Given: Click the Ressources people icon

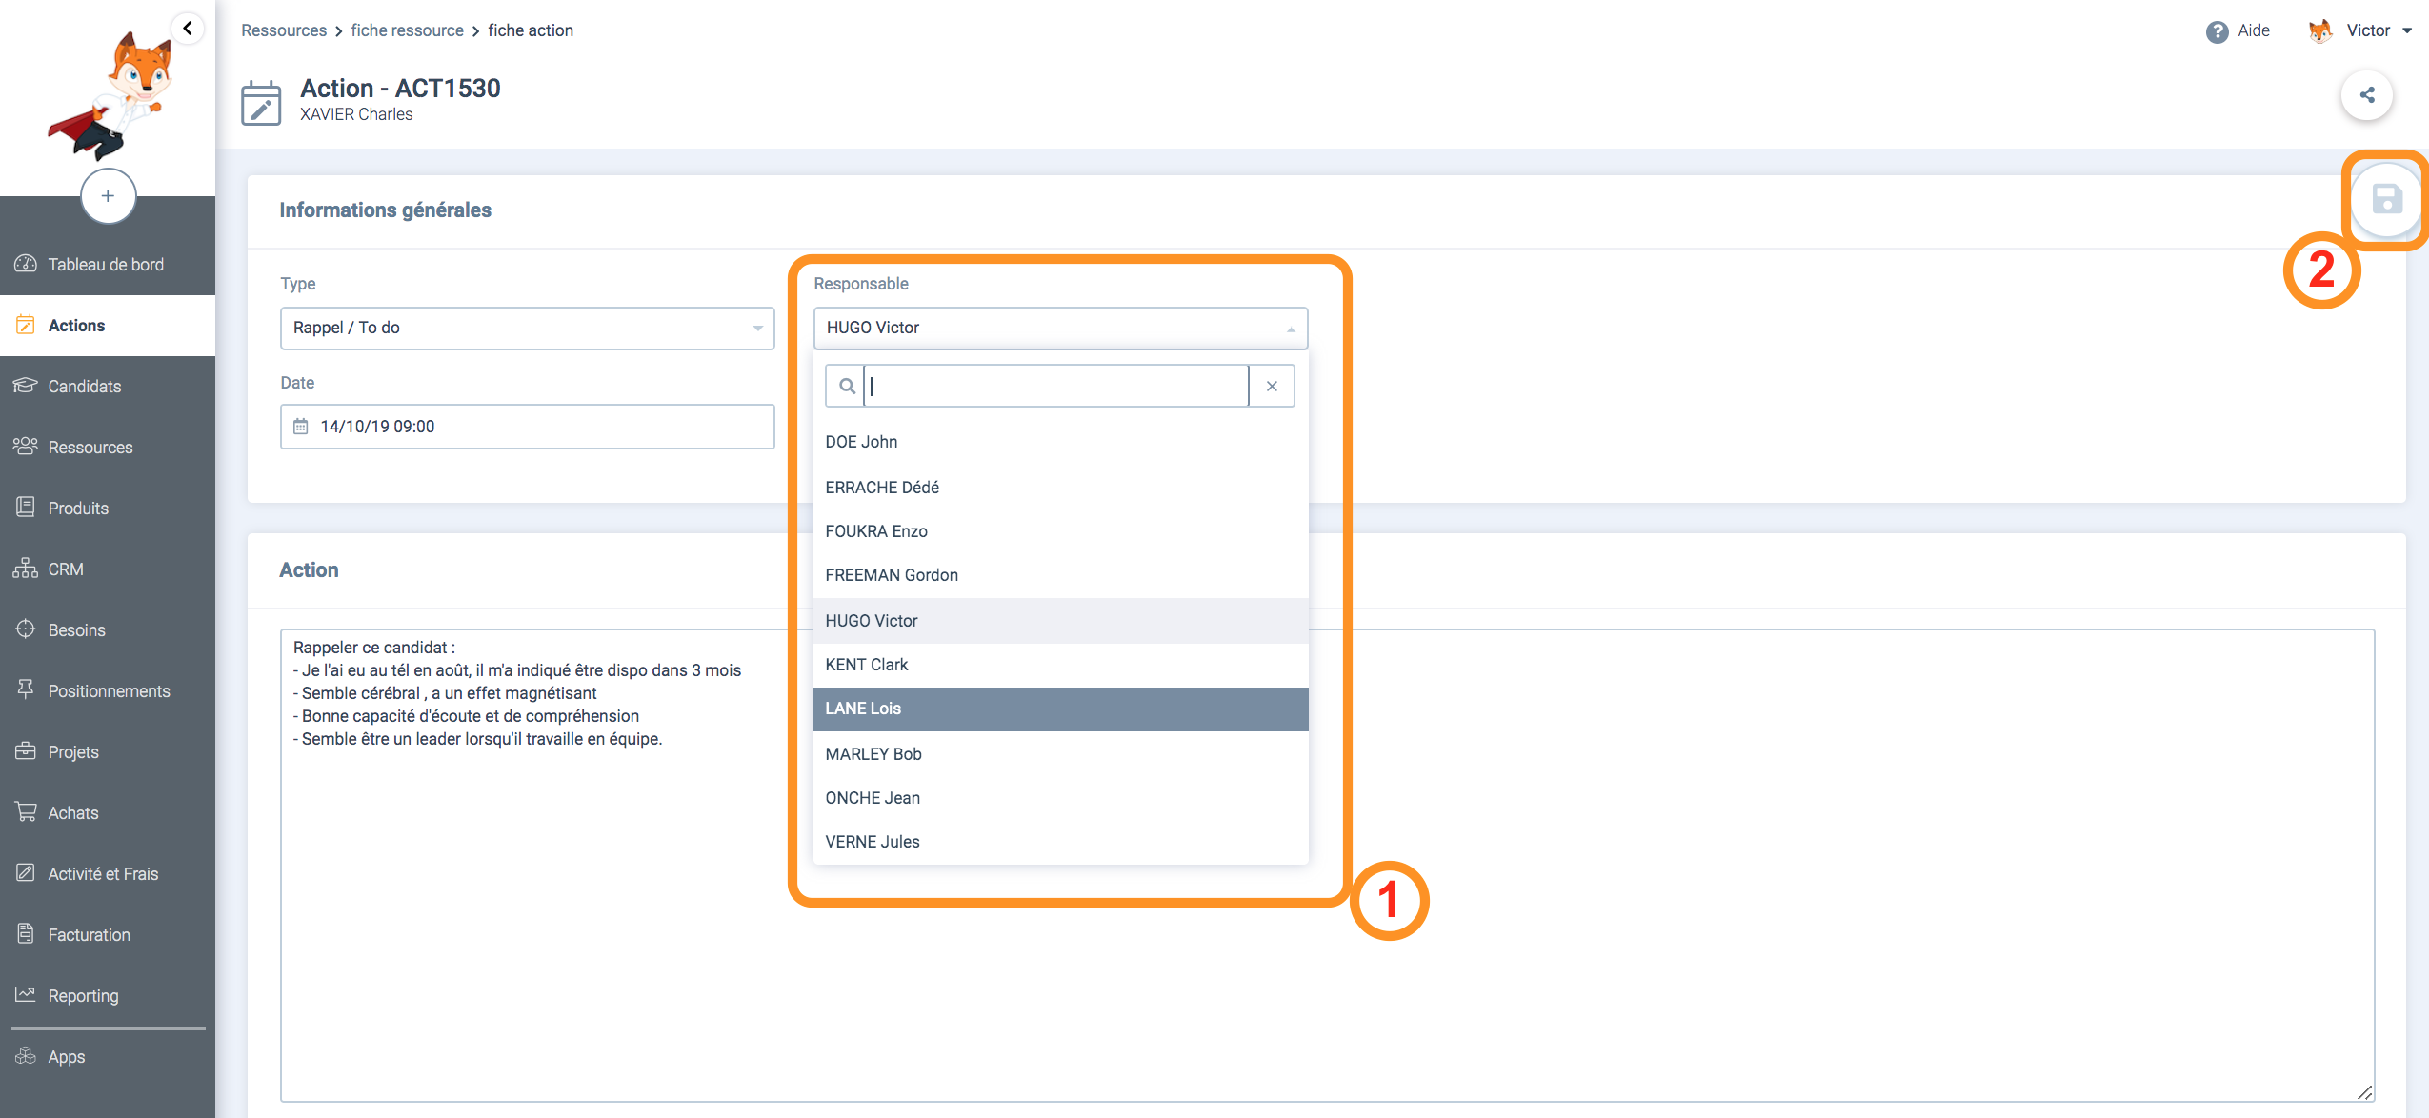Looking at the screenshot, I should tap(26, 447).
